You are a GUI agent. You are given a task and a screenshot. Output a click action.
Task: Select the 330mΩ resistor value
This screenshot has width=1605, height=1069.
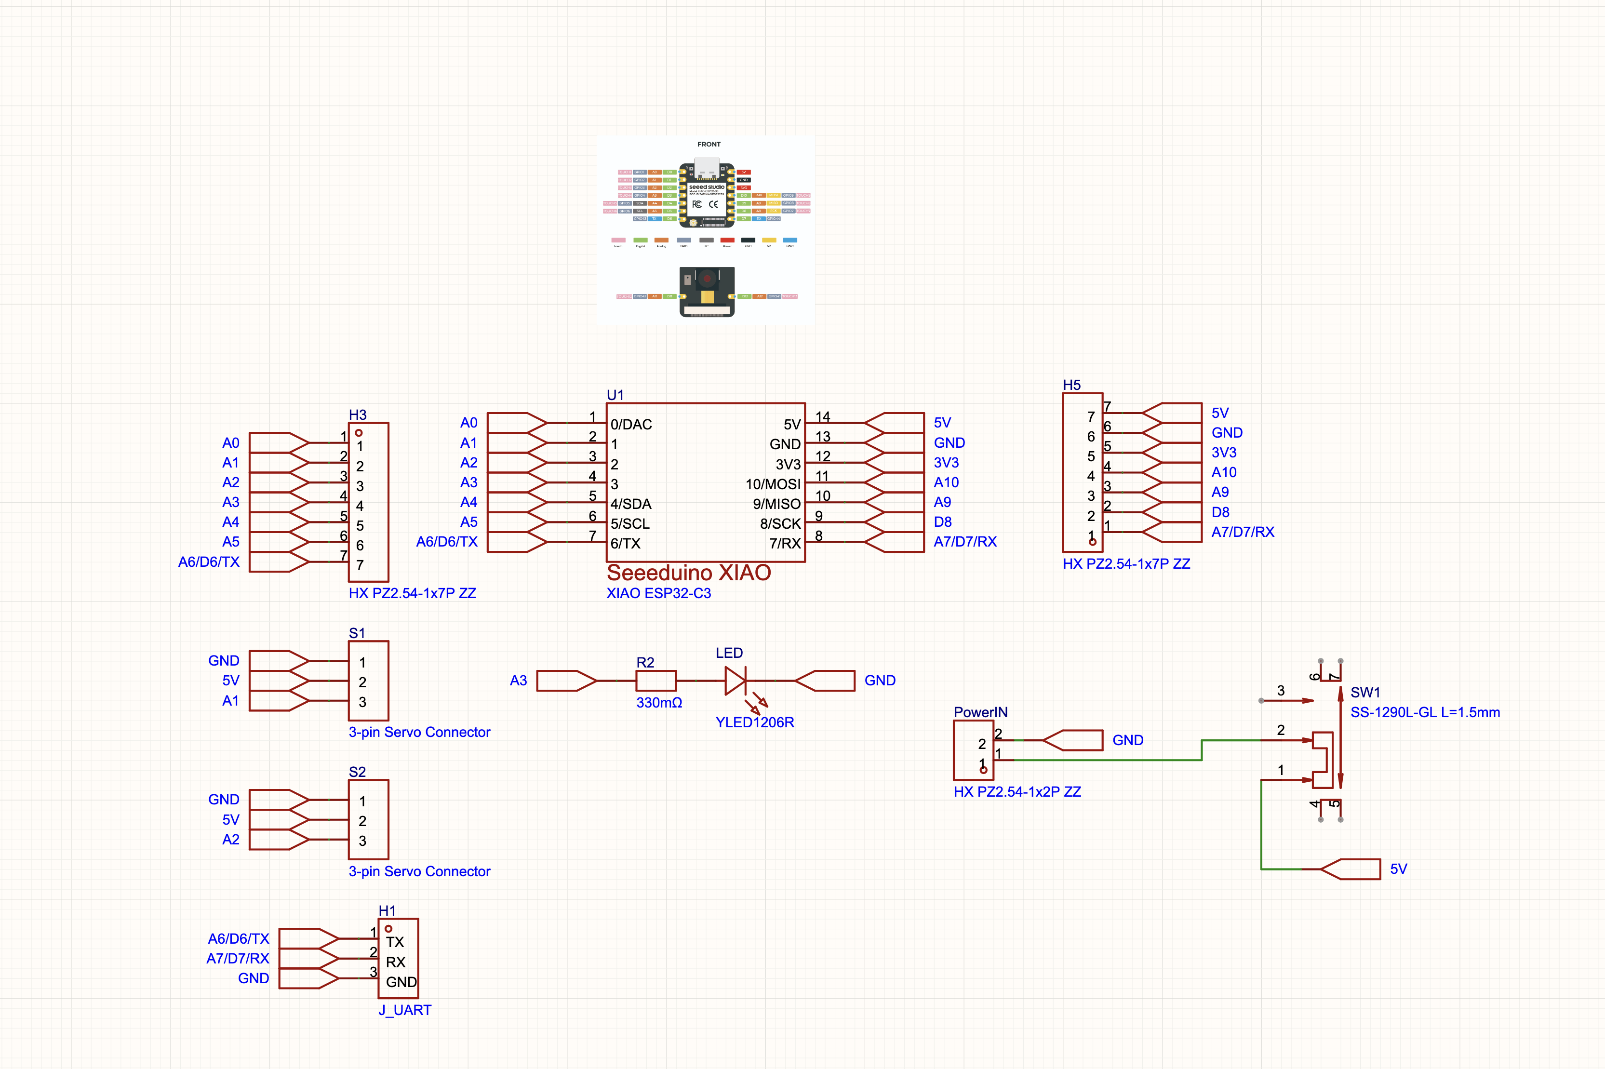pos(659,702)
